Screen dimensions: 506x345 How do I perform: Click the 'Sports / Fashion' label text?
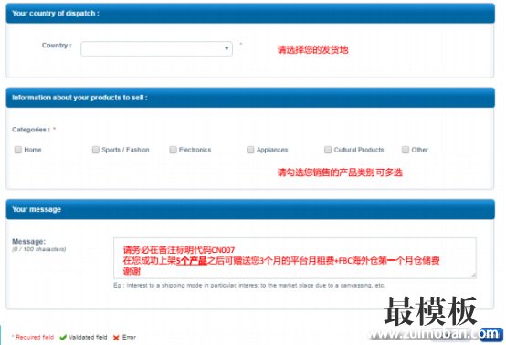coord(125,150)
